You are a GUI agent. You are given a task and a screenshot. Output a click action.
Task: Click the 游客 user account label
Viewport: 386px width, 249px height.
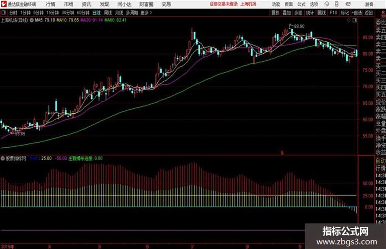[x=369, y=4]
